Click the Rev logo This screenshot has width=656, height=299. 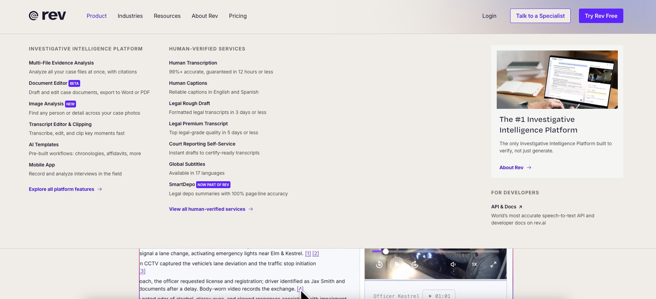[47, 16]
